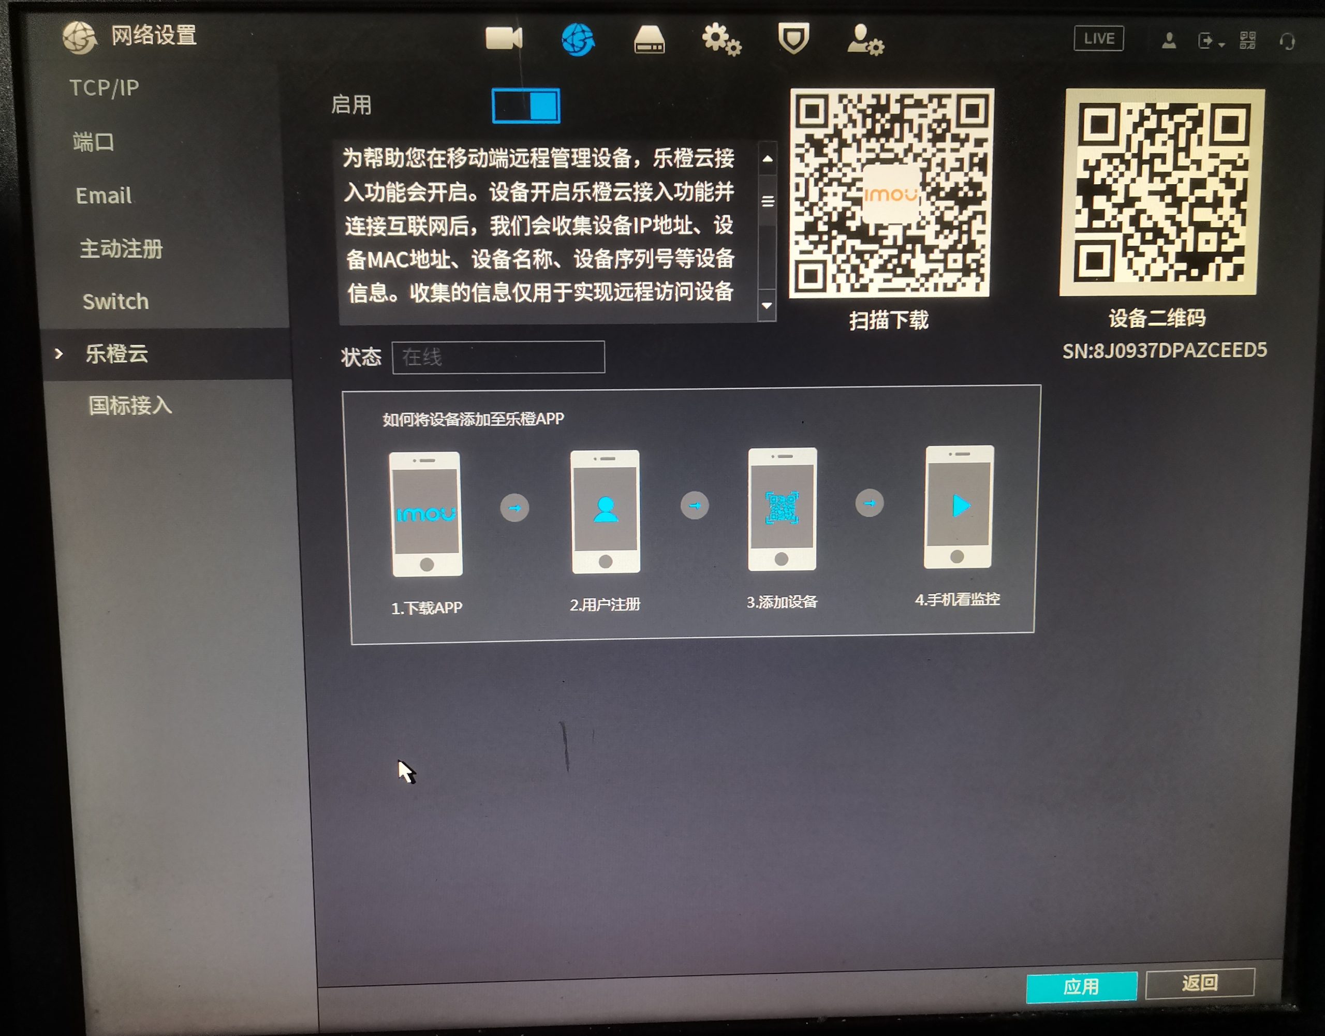1325x1036 pixels.
Task: Click the 2.用户注册 phone image
Action: (606, 511)
